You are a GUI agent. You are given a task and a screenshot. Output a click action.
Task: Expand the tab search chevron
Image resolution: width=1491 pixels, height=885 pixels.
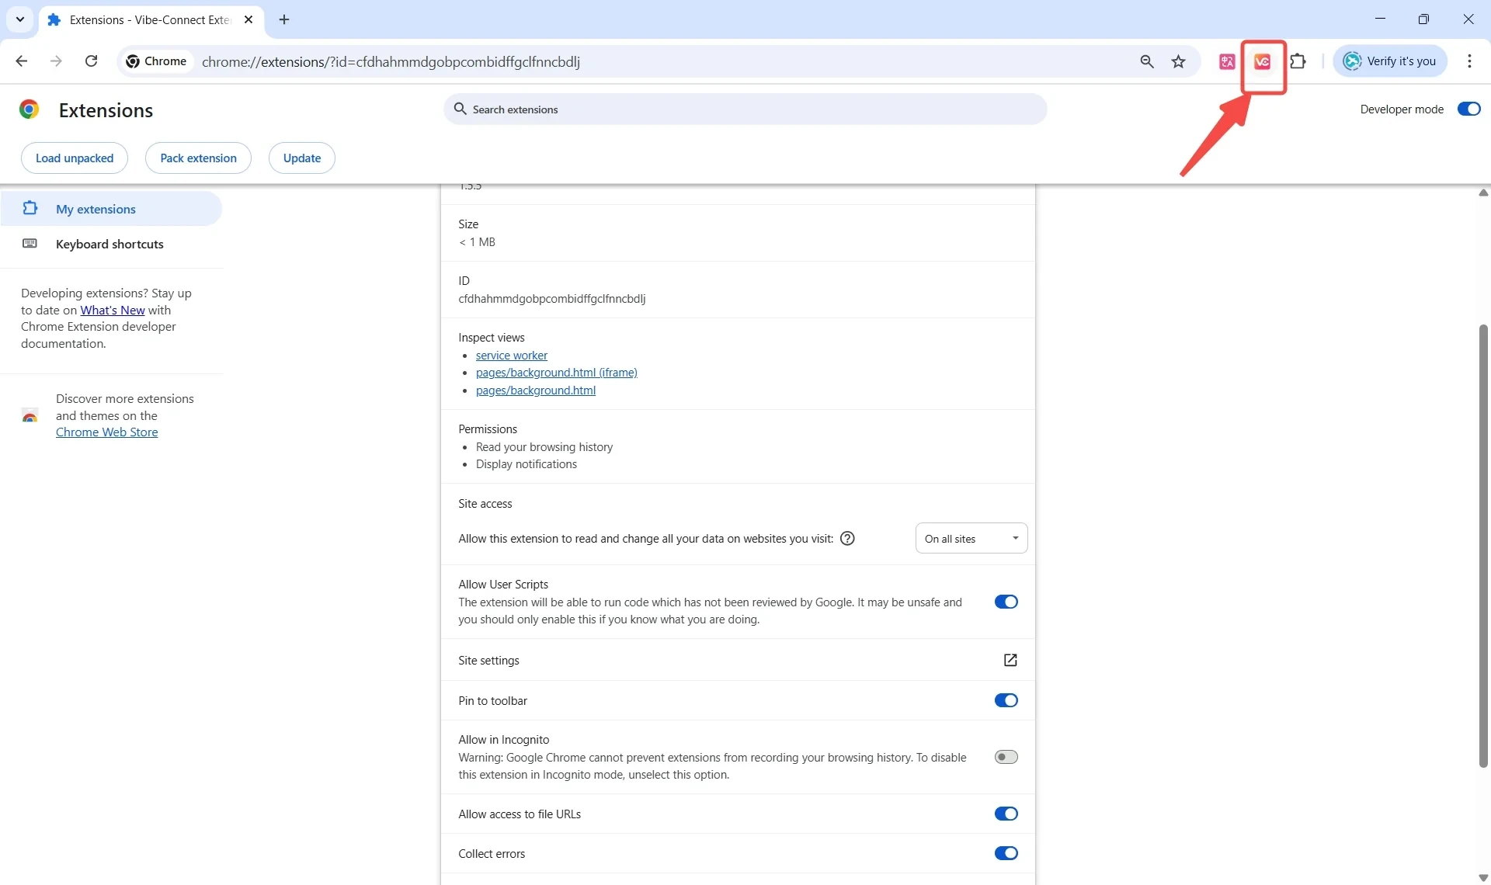coord(20,19)
